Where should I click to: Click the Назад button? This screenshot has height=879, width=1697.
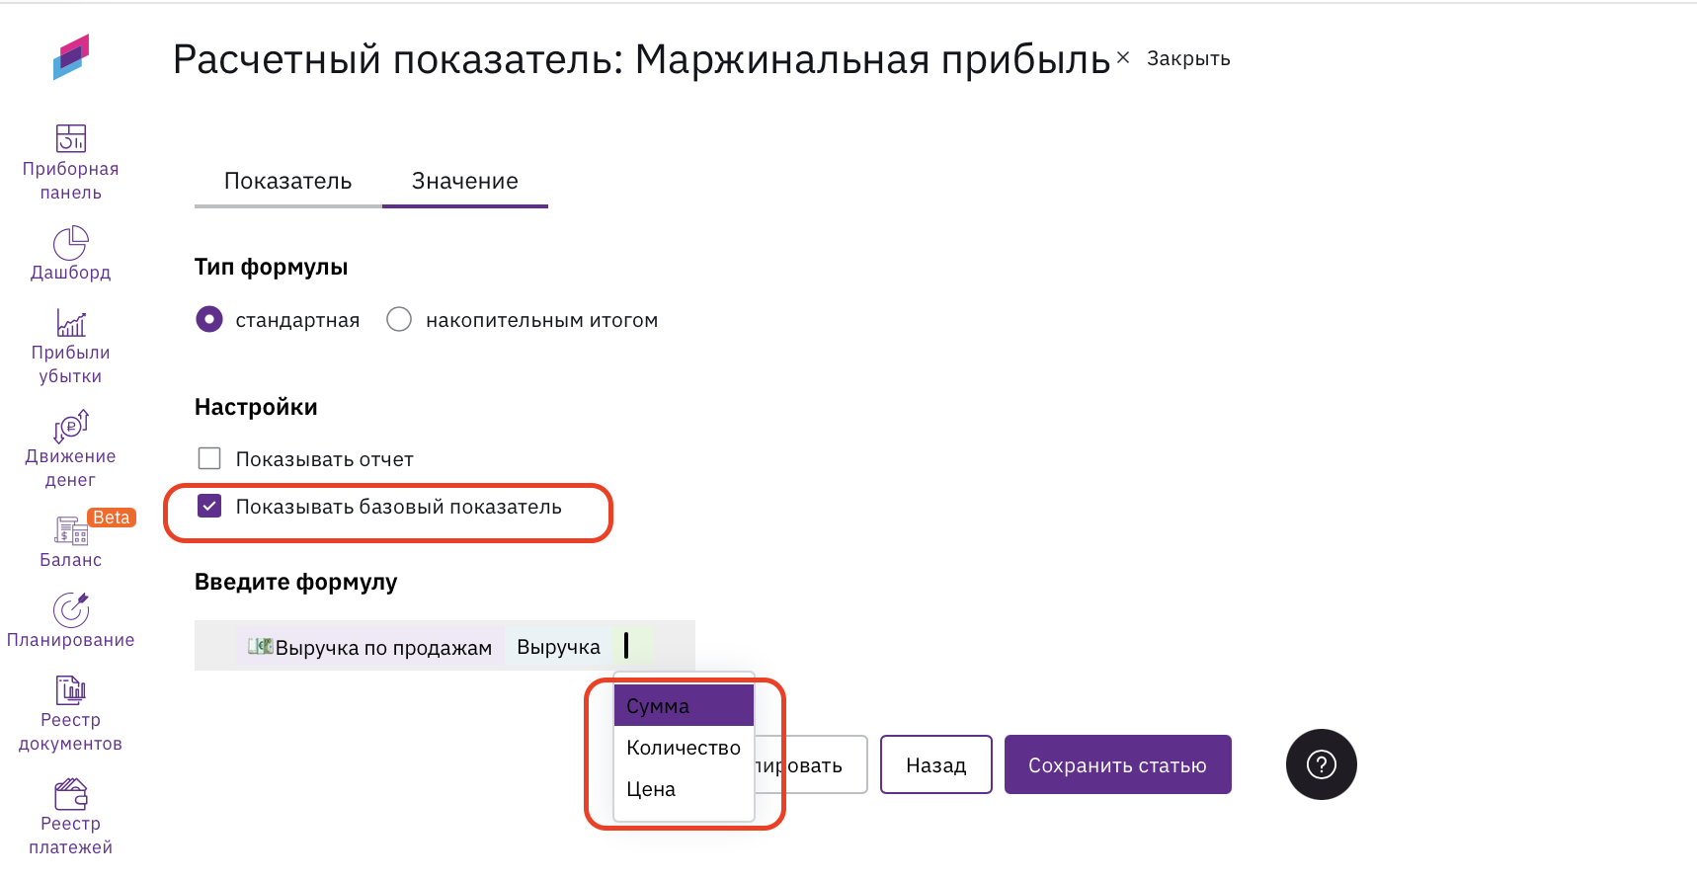[x=935, y=764]
